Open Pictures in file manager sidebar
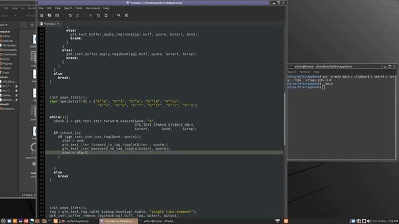Screen dimensions: 399x224 click(x=7, y=63)
